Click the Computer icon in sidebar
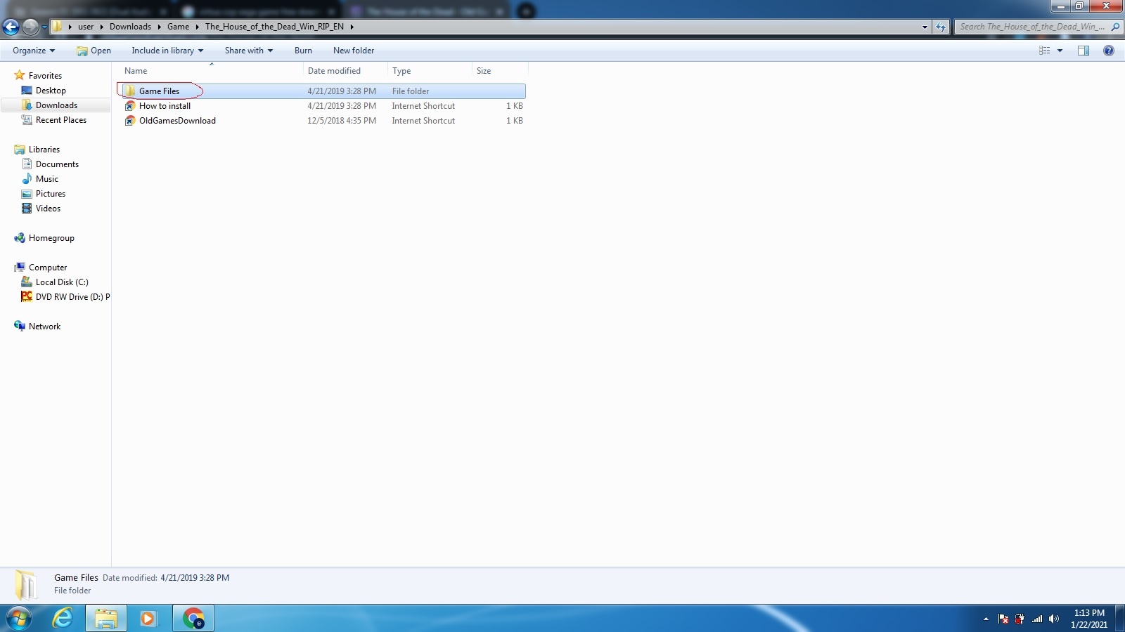Image resolution: width=1125 pixels, height=632 pixels. coord(20,268)
